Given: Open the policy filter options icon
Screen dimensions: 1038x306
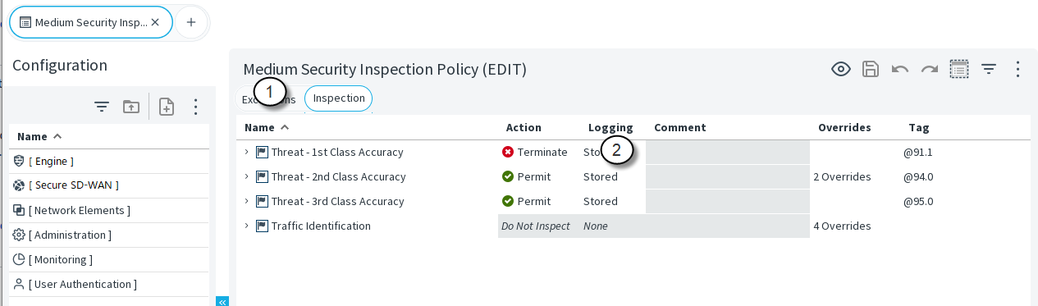Looking at the screenshot, I should (x=989, y=69).
